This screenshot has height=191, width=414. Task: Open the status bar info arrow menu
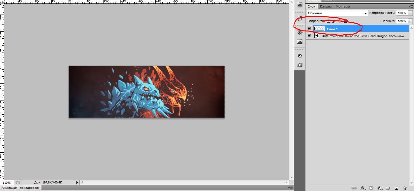[x=77, y=182]
